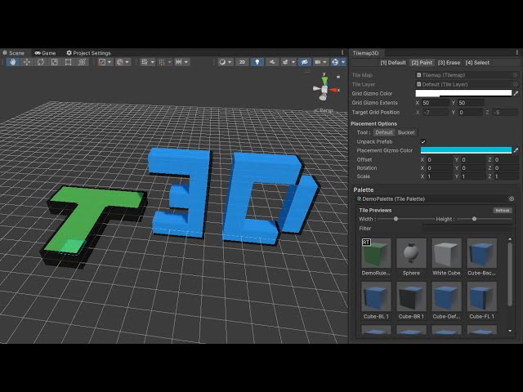Click the scene orientation gizmo
Viewport: 523px width, 392px height.
click(325, 89)
